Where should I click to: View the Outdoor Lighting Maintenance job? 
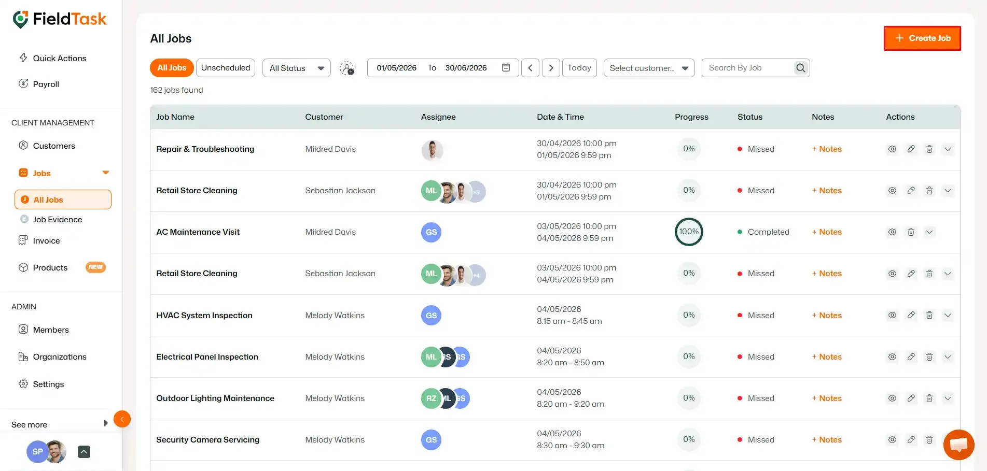click(892, 398)
